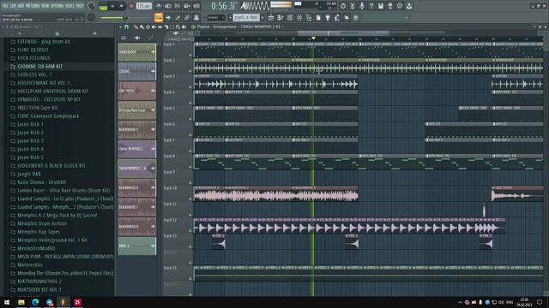Screen dimensions: 549x308
Task: Toggle the metronome button
Action: click(159, 6)
